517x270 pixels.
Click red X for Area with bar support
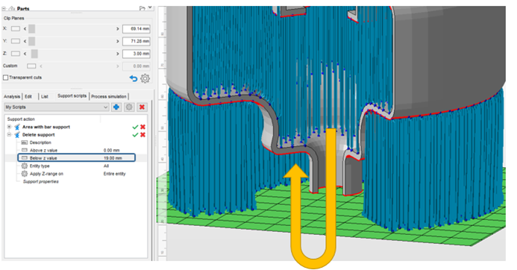click(142, 127)
